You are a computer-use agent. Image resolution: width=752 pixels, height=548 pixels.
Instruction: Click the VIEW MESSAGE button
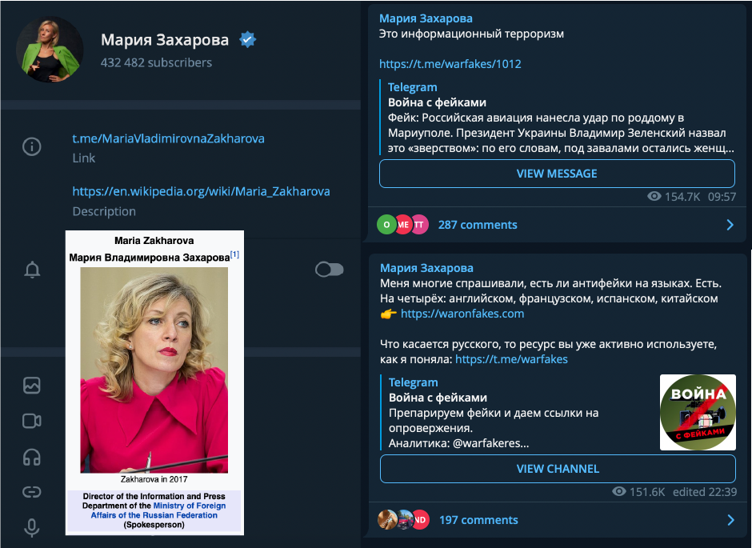[557, 174]
